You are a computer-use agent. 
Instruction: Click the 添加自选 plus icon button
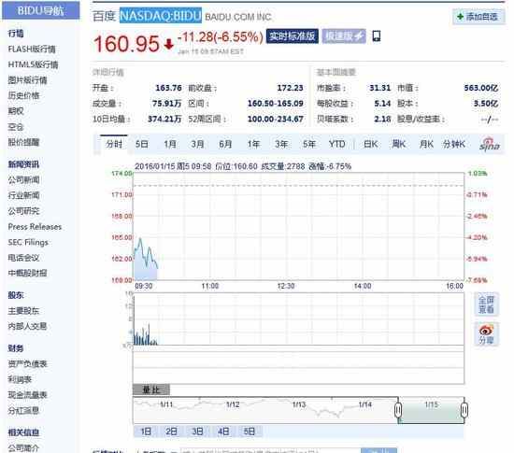point(478,17)
